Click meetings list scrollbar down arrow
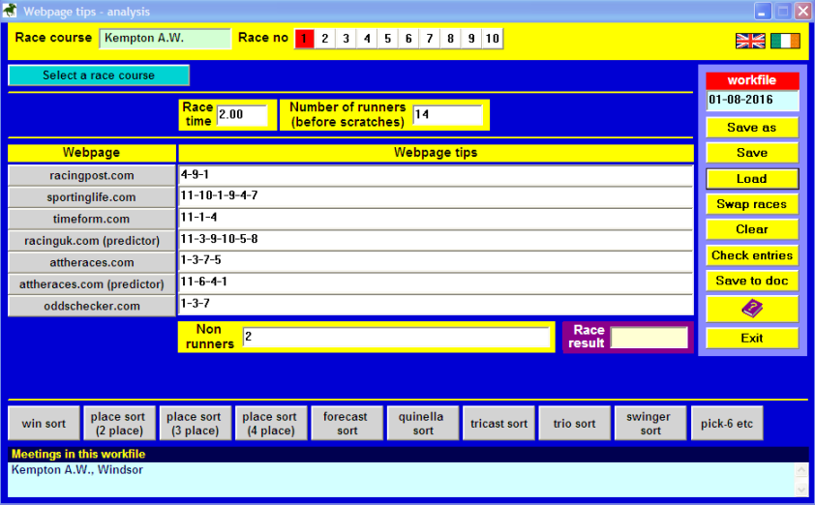 [x=801, y=490]
